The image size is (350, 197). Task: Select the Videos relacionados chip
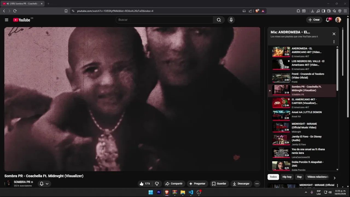[317, 177]
